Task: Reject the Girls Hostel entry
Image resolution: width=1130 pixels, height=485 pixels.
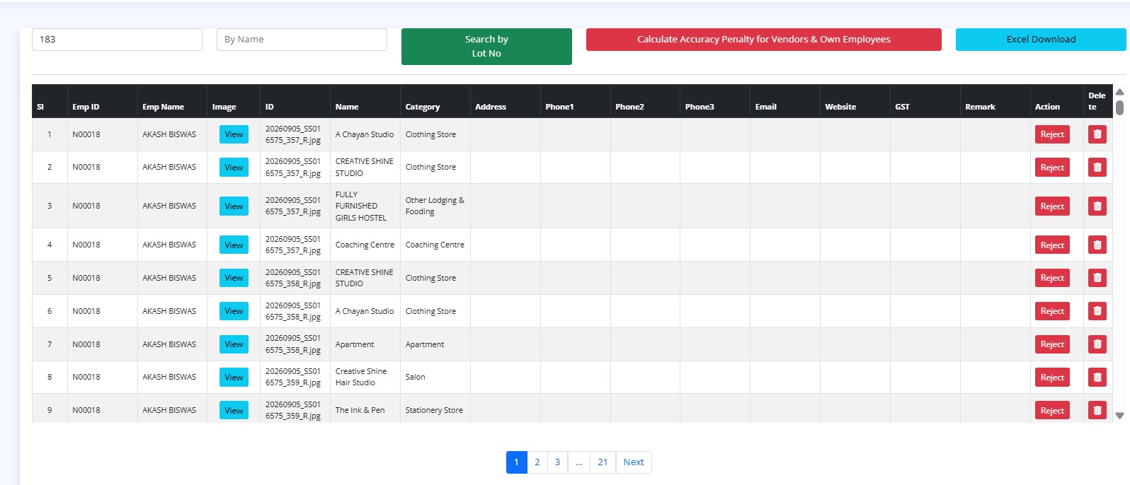Action: pos(1052,206)
